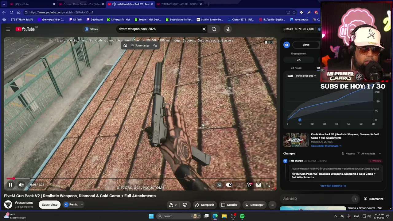Open Spotify from the taskbar
The width and height of the screenshot is (393, 221).
[x=242, y=216]
